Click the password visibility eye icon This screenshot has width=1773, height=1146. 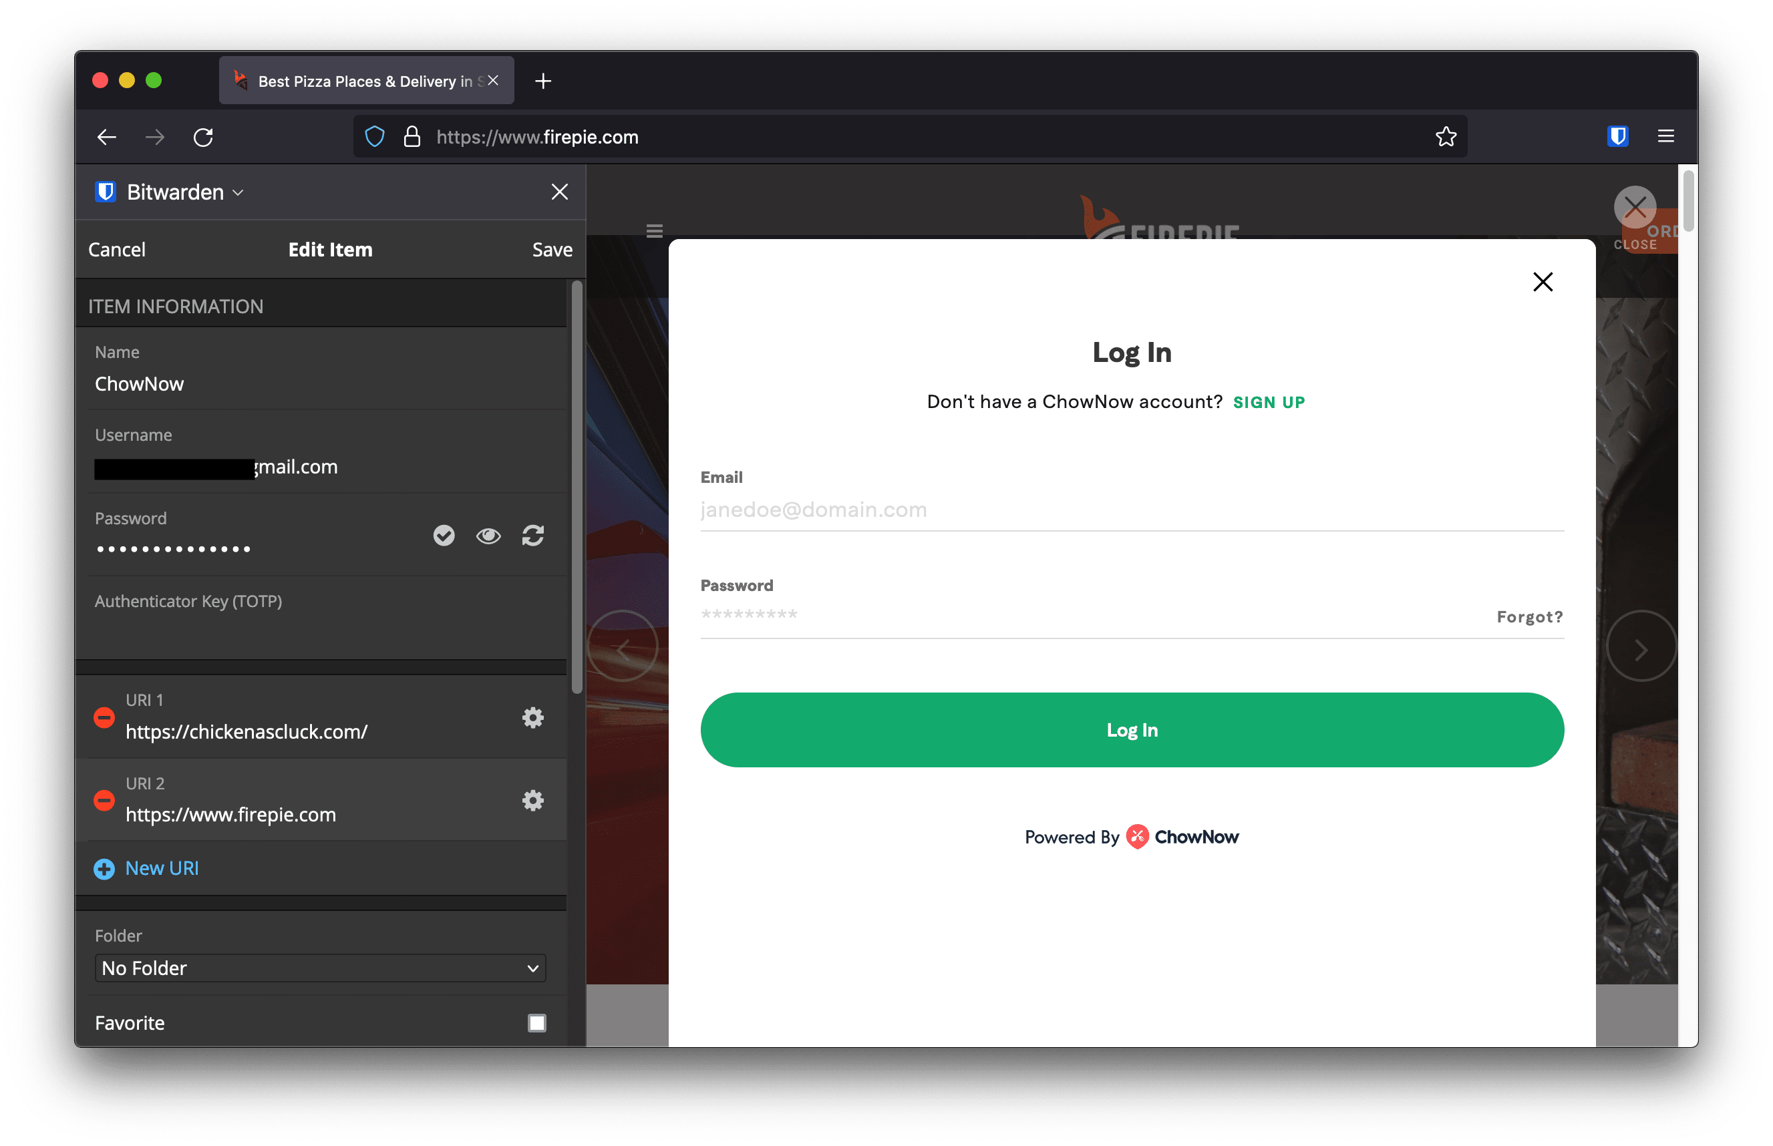pos(488,534)
